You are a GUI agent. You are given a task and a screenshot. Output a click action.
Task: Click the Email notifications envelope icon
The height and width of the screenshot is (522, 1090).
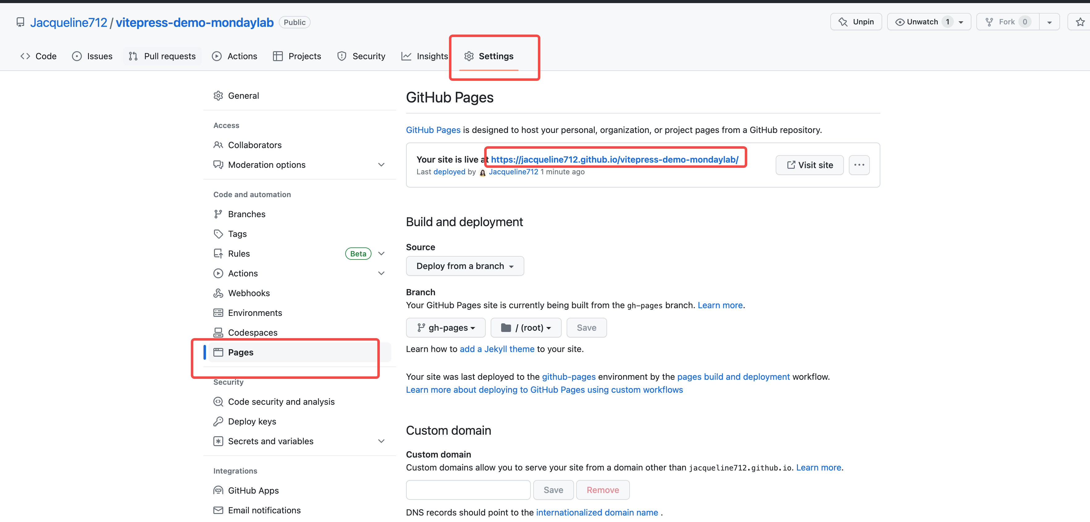click(x=218, y=510)
